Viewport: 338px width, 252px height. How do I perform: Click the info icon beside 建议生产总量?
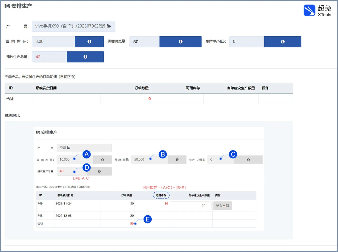coord(85,57)
